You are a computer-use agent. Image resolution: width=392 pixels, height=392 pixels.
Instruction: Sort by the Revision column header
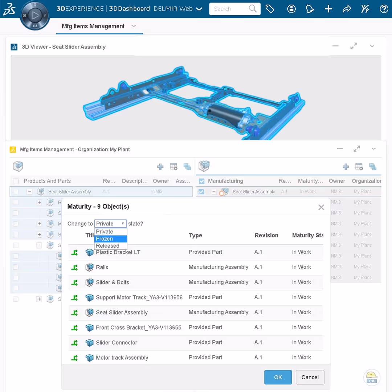[x=266, y=235]
